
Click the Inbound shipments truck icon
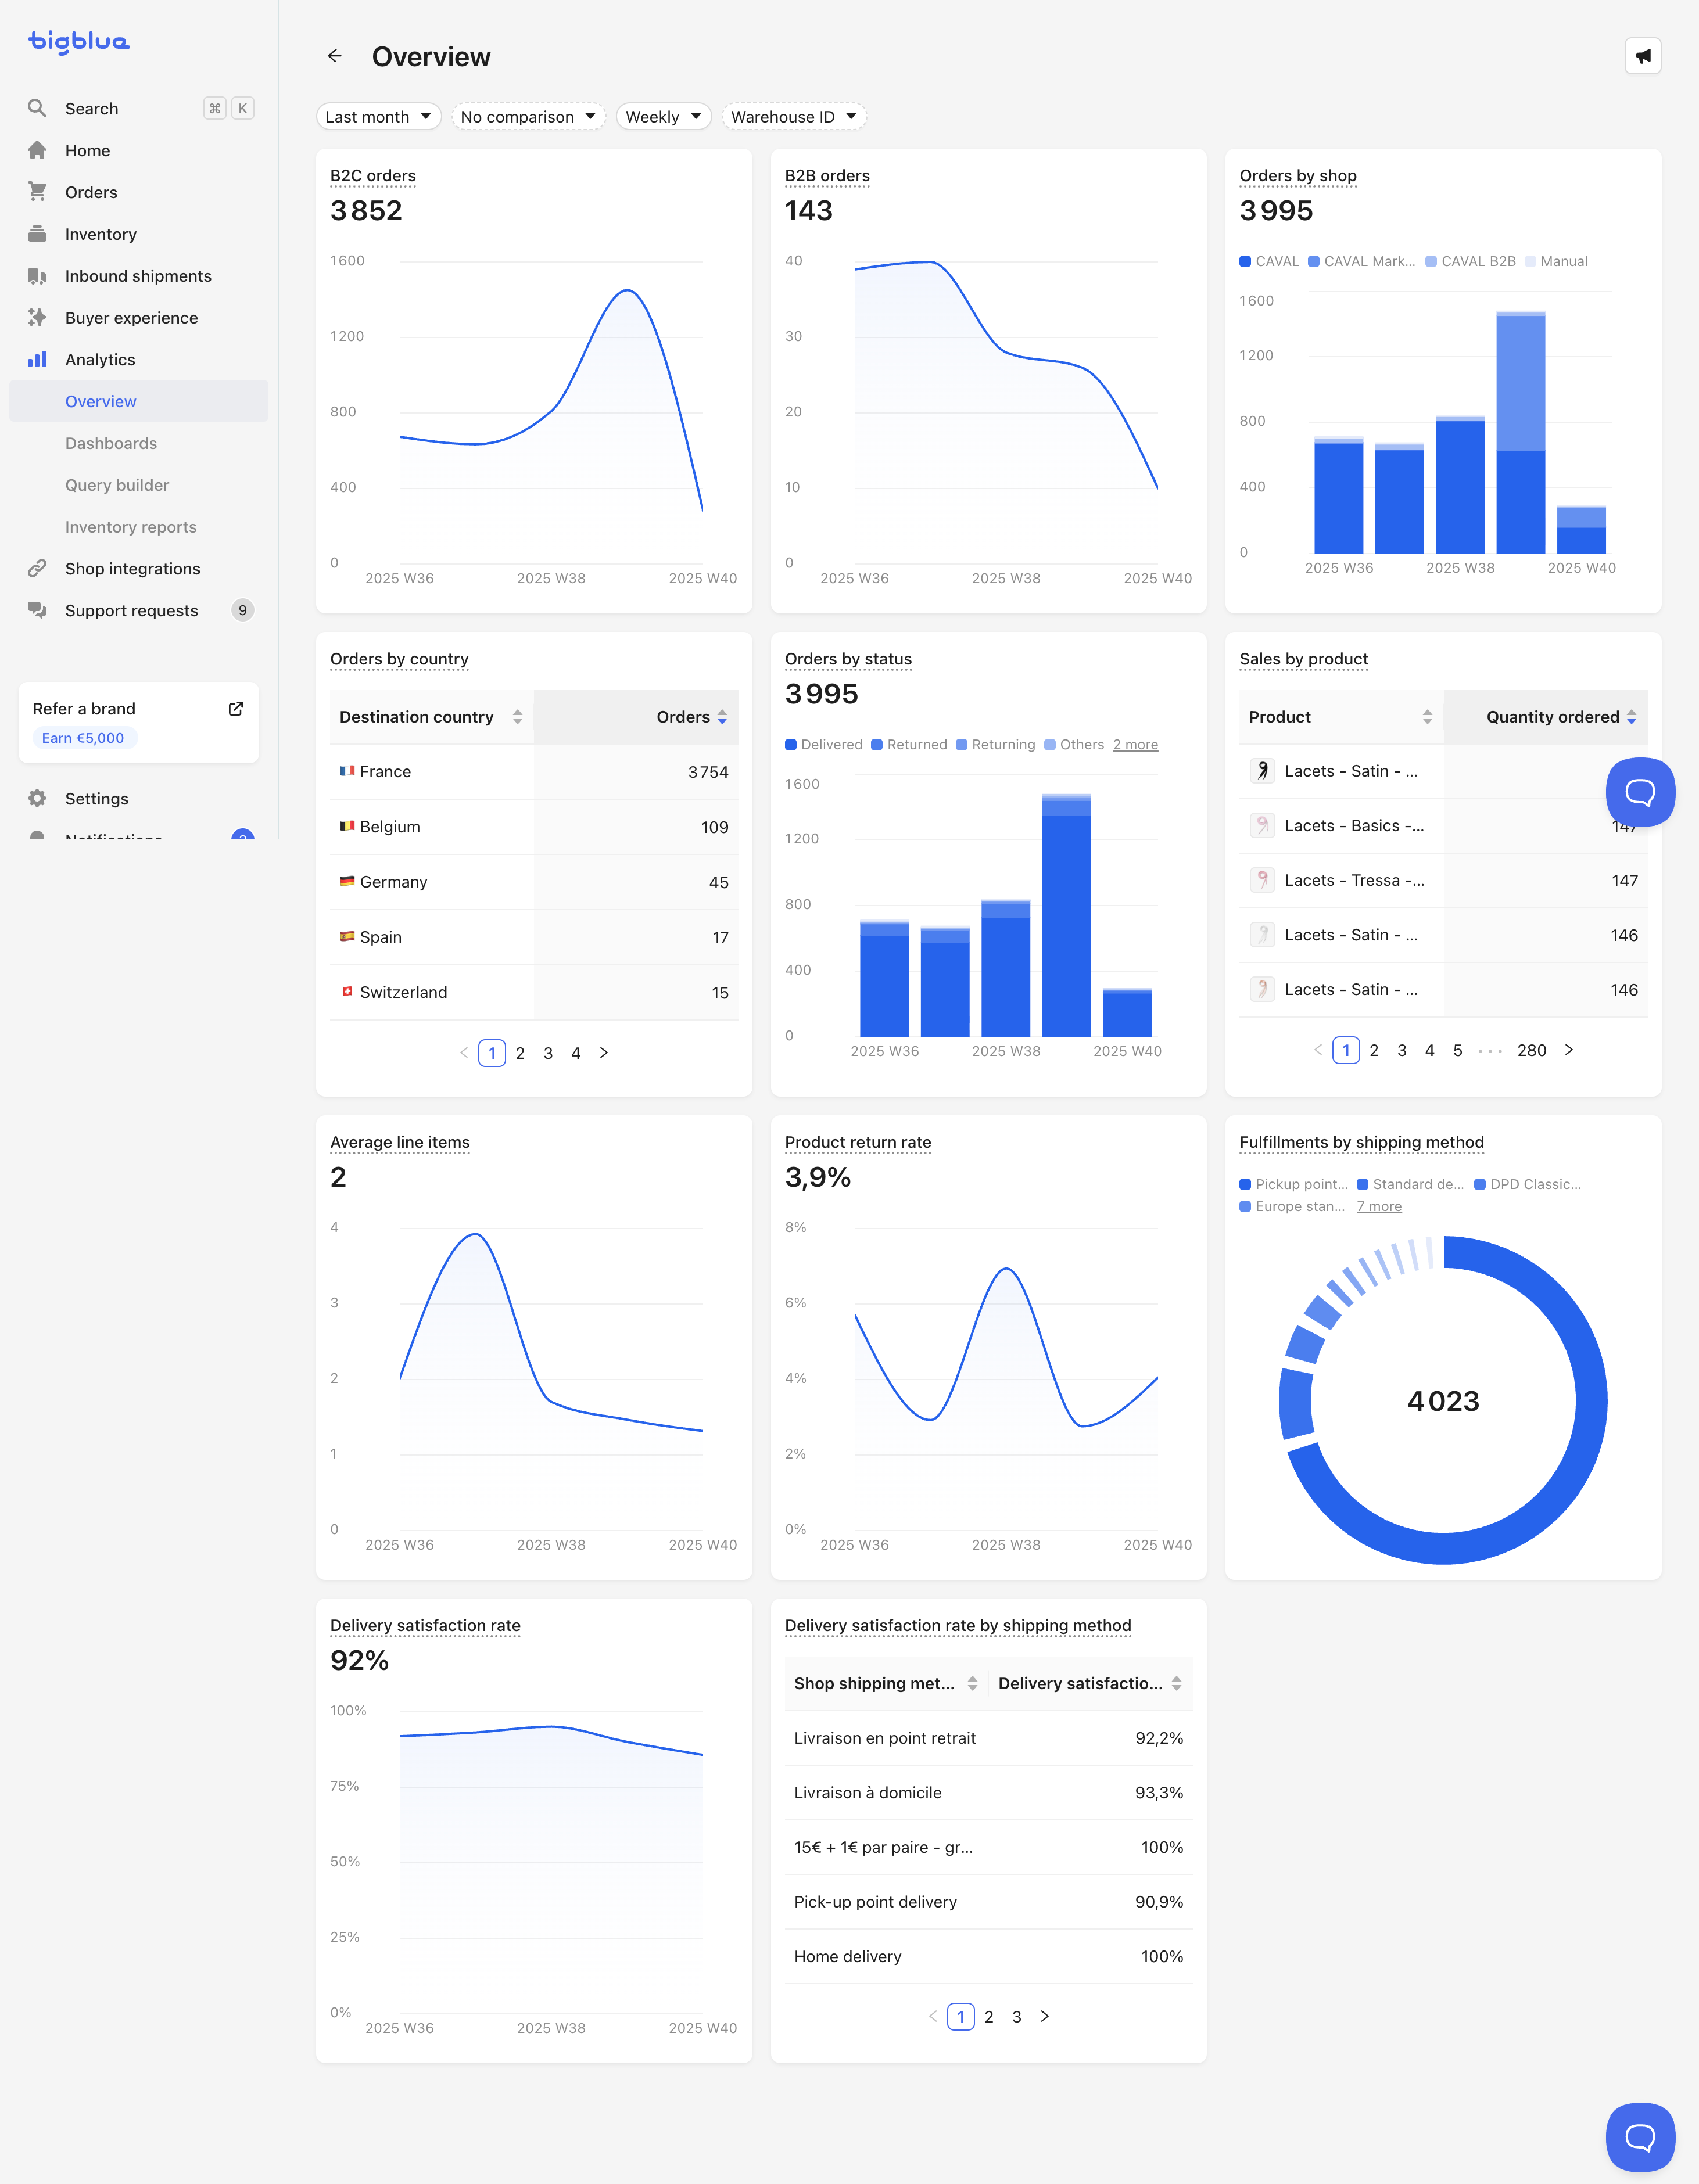tap(37, 276)
